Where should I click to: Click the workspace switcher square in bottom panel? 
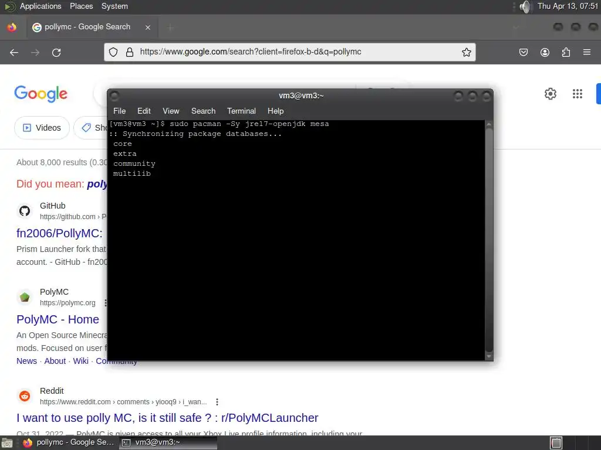556,443
